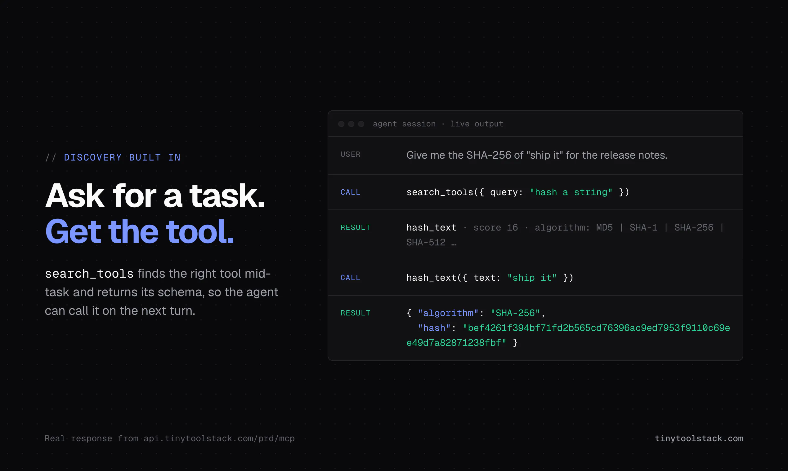
Task: Click the 'score 16' value
Action: (495, 227)
